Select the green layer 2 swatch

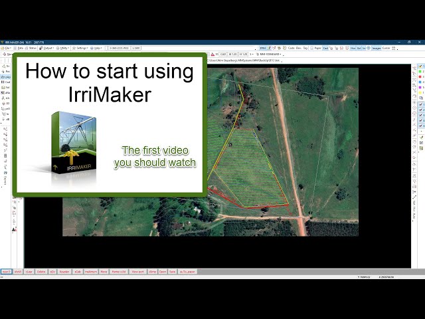pyautogui.click(x=421, y=71)
